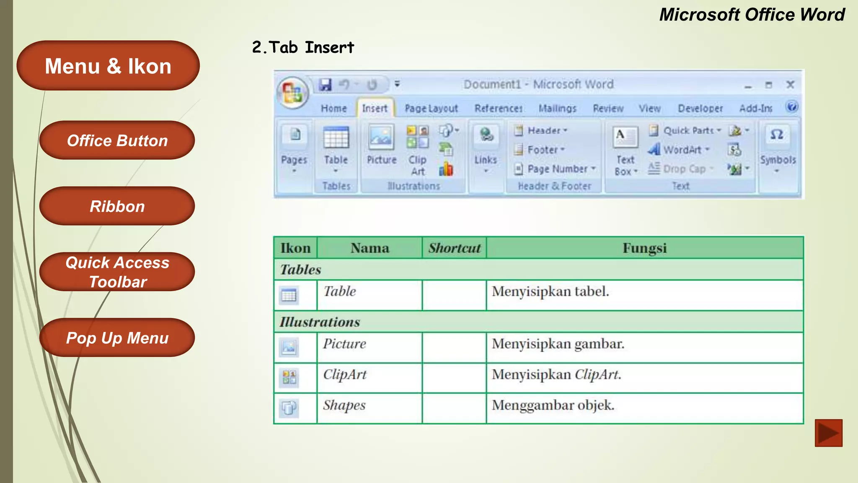Image resolution: width=858 pixels, height=483 pixels.
Task: Click the Redo icon in title bar
Action: click(372, 85)
